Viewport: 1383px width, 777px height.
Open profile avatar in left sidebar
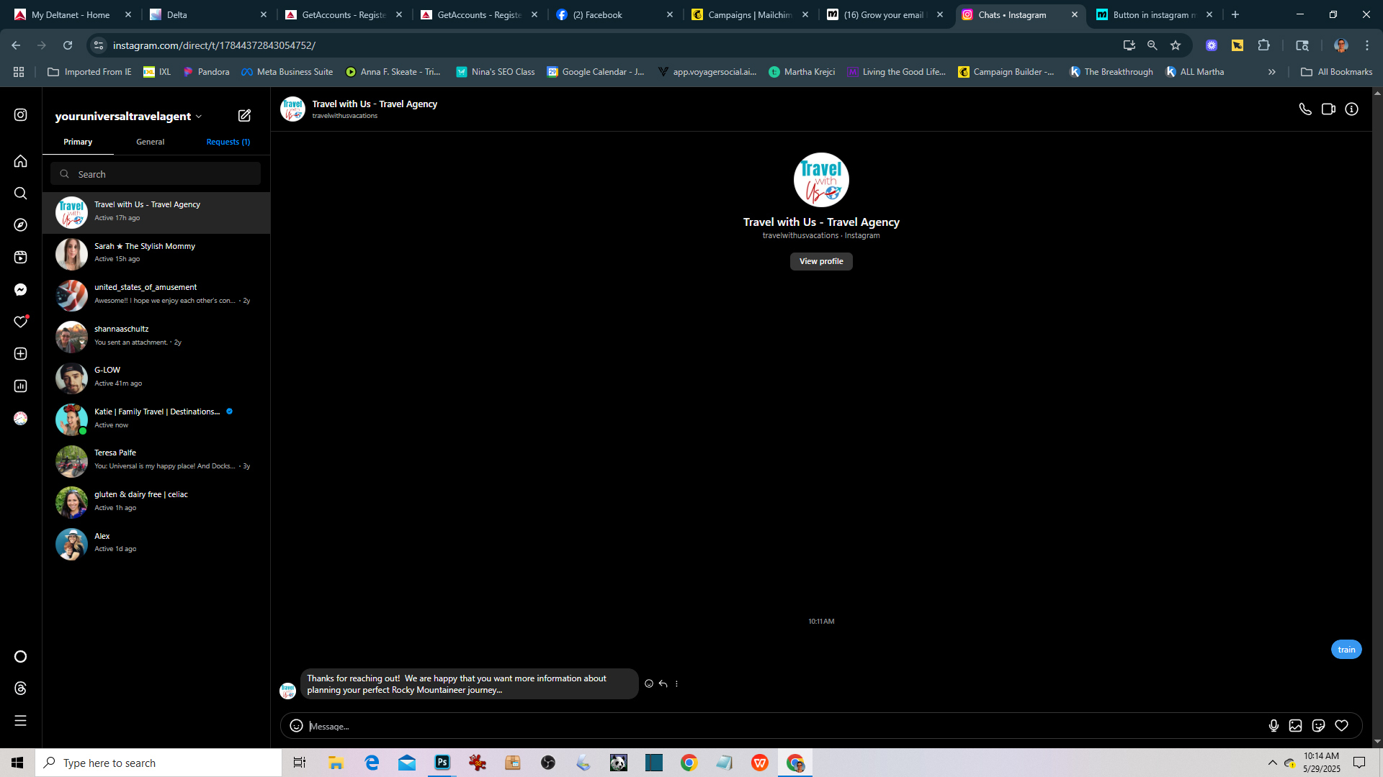coord(20,419)
